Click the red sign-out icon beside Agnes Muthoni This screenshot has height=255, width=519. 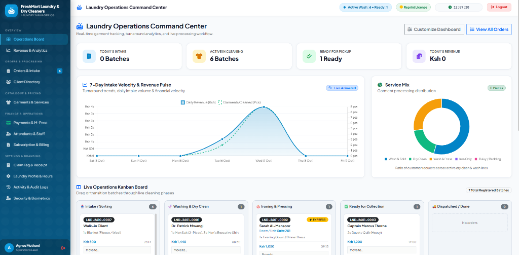click(x=63, y=248)
